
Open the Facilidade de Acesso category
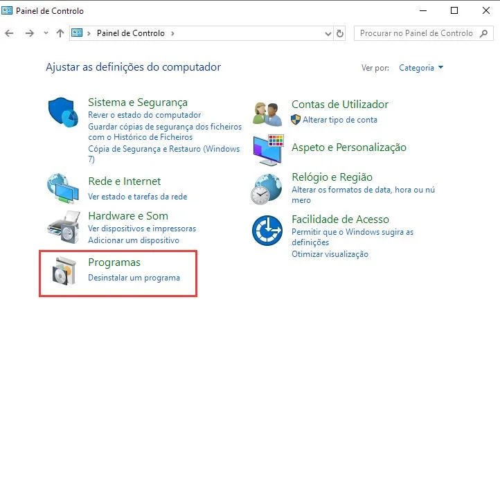(x=340, y=220)
